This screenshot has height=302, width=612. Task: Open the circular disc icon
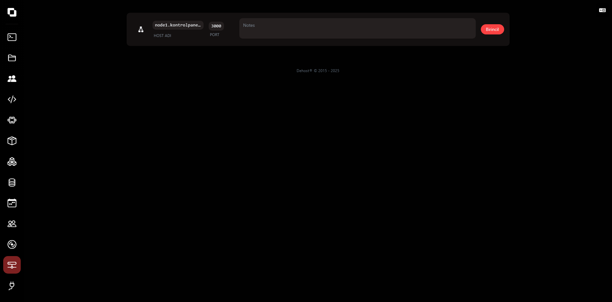coord(12,245)
